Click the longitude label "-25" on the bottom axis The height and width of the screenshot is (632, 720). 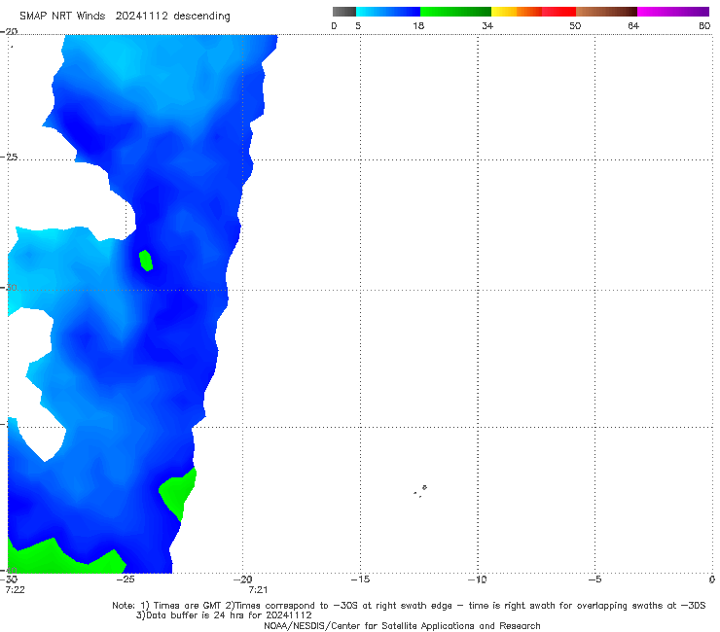click(x=126, y=579)
